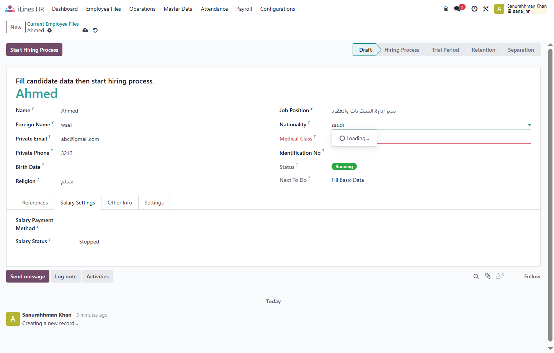Viewport: 554px width, 353px height.
Task: Select the Hiring Process stage
Action: (402, 50)
